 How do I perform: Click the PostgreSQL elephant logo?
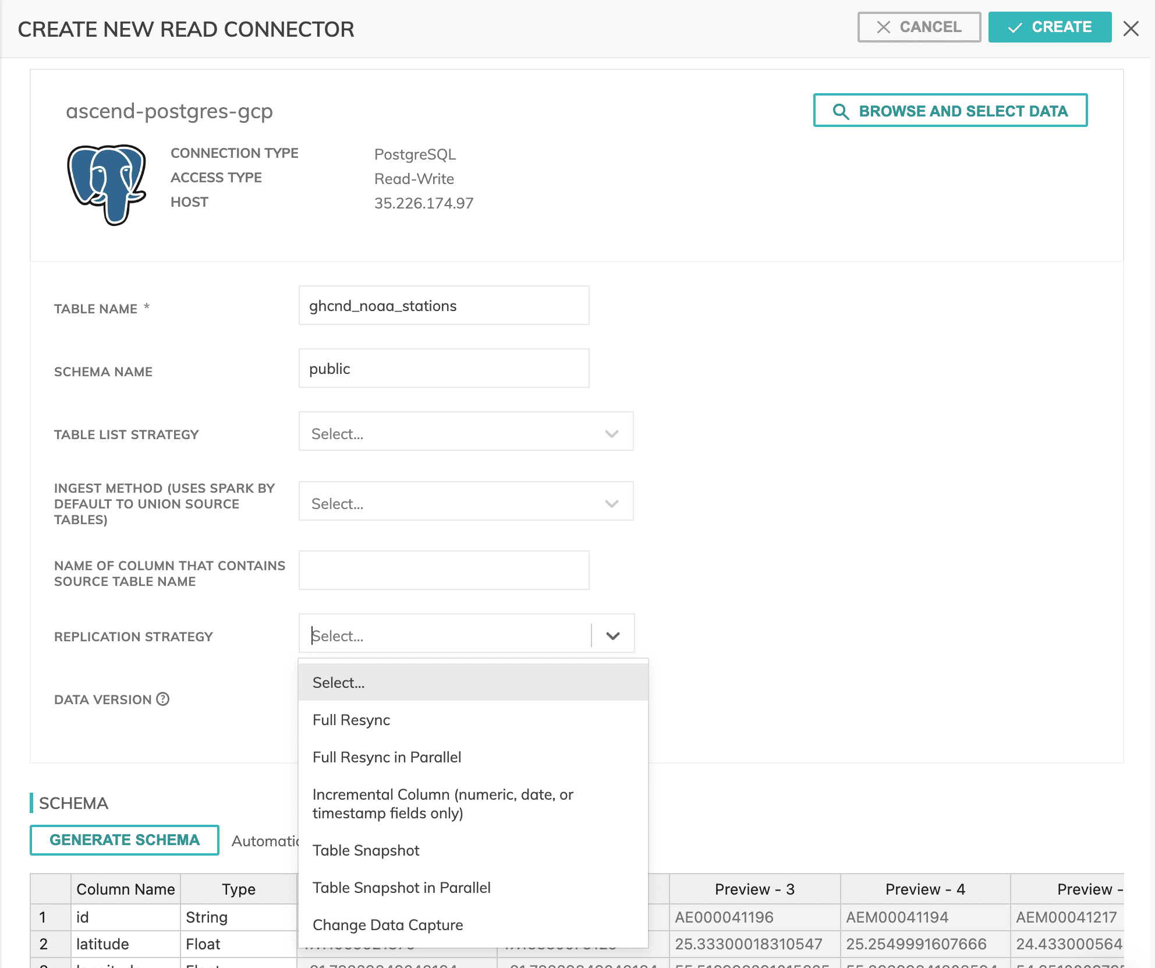(107, 184)
